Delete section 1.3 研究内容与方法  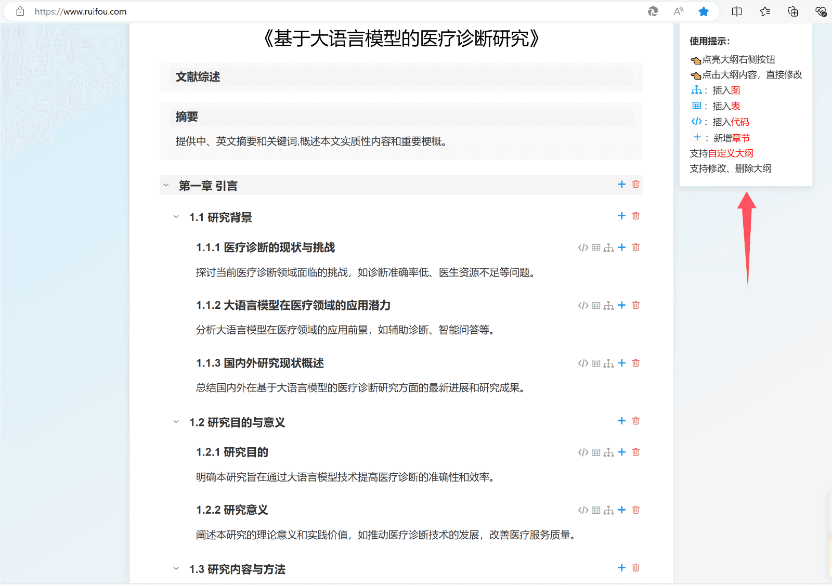635,567
